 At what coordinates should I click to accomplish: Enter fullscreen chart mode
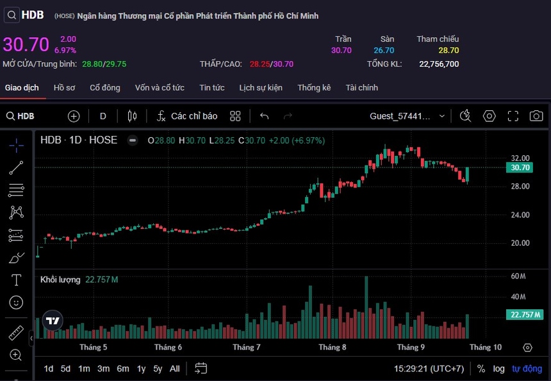click(513, 116)
